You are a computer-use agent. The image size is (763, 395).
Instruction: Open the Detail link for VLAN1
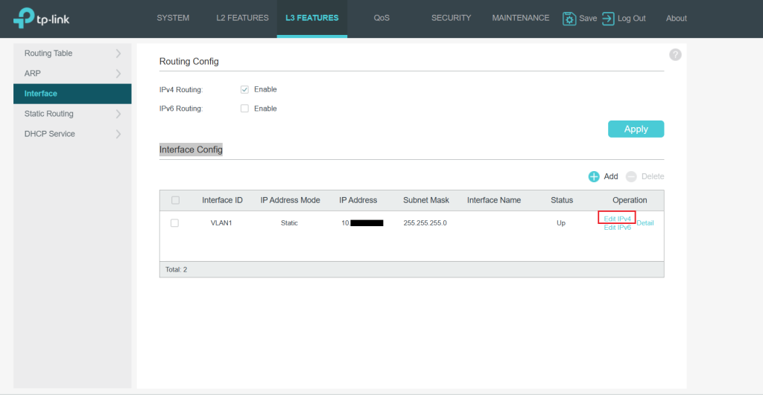coord(645,223)
